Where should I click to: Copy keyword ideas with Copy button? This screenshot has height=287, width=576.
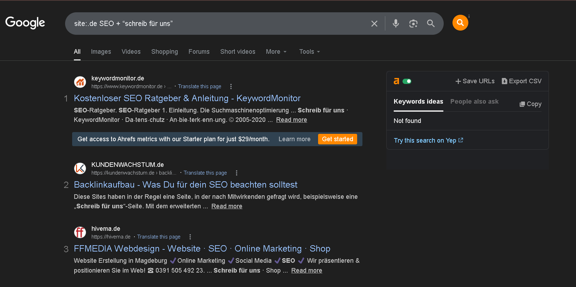[x=531, y=104]
